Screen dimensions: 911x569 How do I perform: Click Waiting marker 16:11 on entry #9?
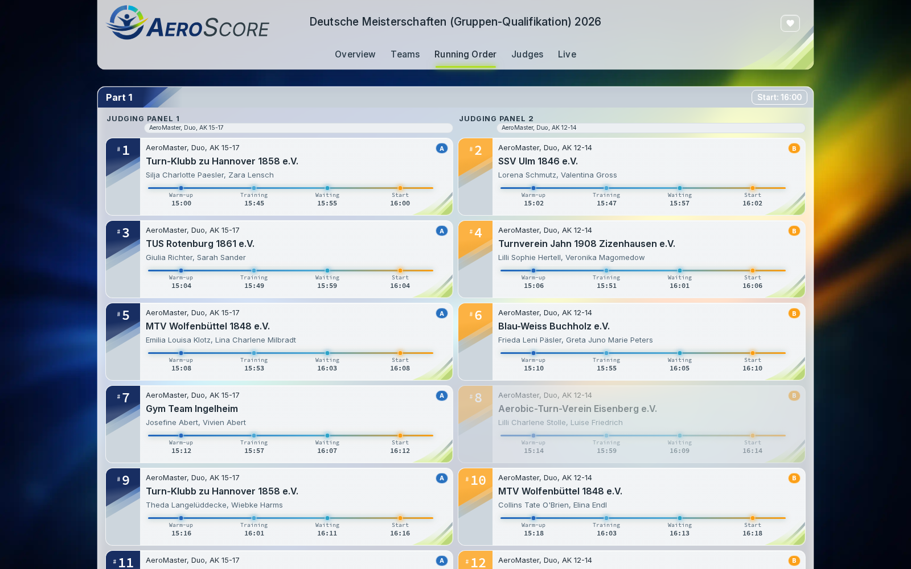click(327, 518)
